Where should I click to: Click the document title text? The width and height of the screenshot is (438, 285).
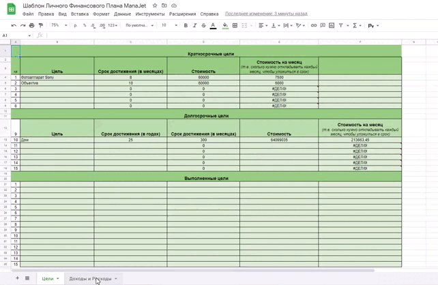85,5
